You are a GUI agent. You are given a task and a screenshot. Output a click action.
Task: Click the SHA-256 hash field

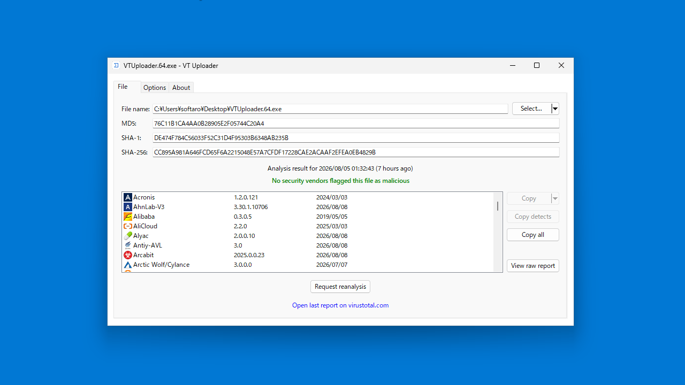click(356, 152)
